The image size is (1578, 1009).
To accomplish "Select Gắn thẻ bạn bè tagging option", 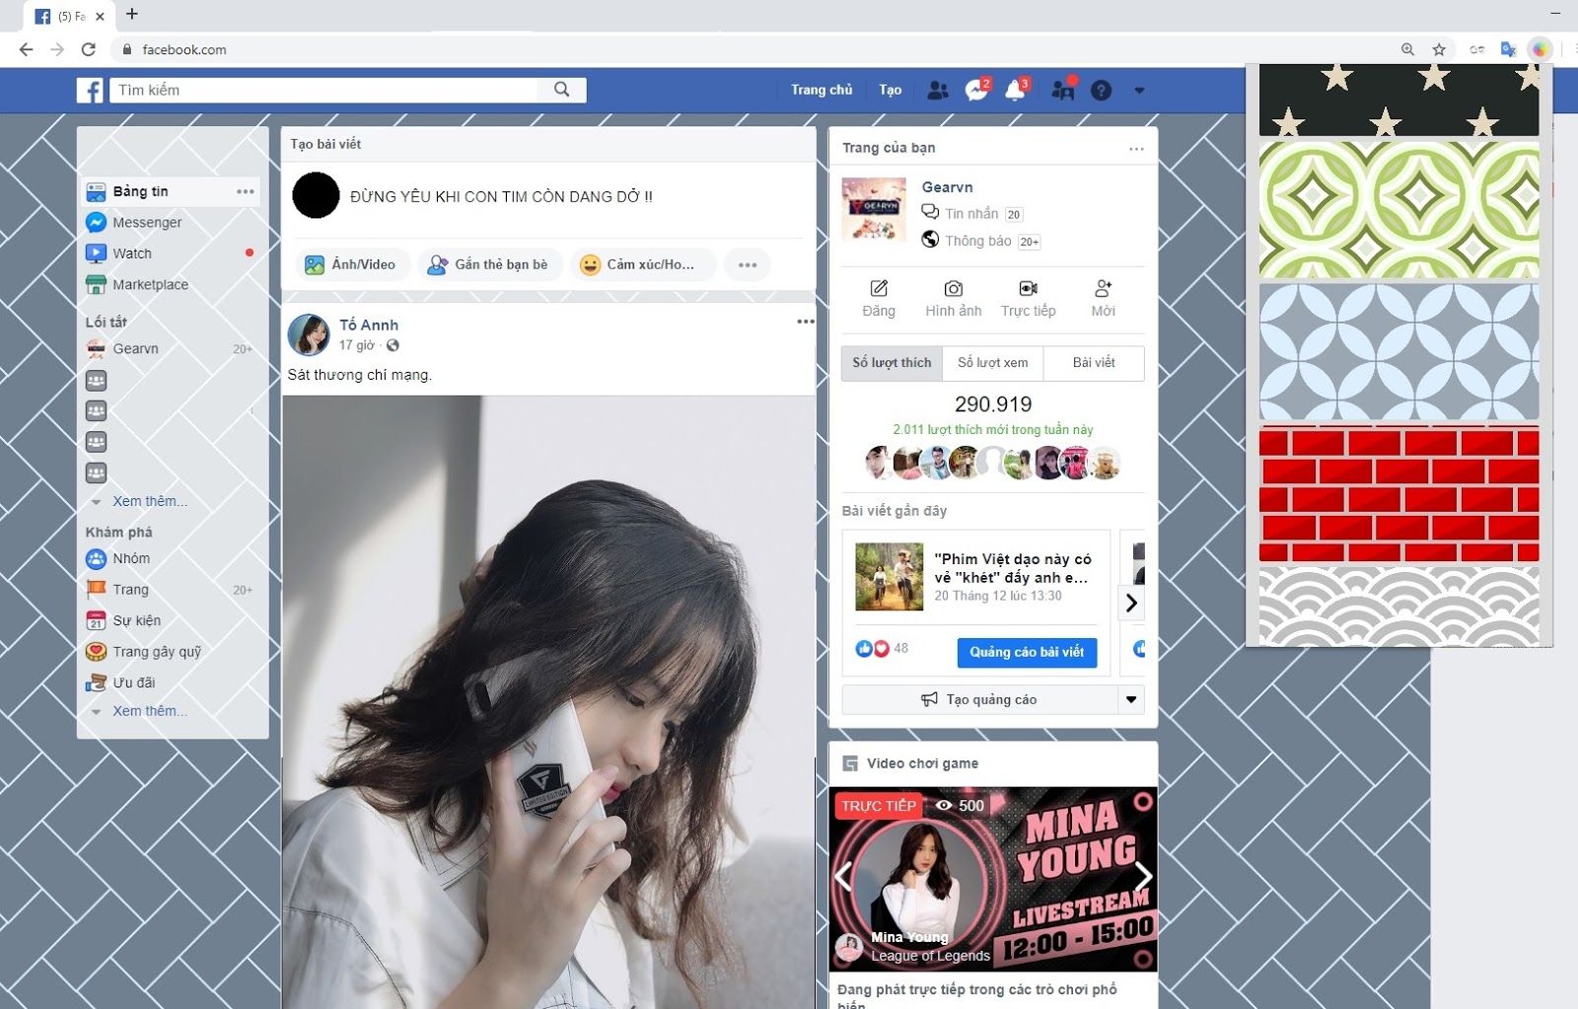I will coord(490,264).
